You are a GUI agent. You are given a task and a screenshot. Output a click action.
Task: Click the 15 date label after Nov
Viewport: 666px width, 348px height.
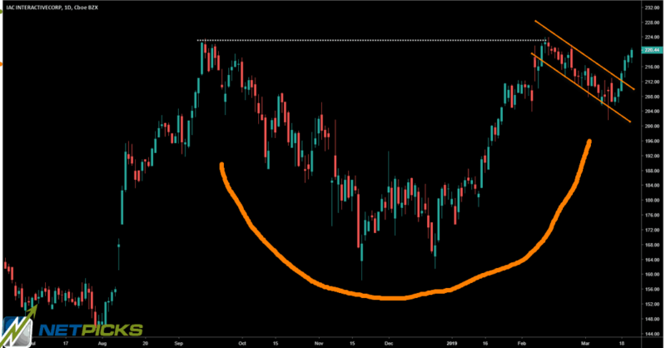click(x=352, y=343)
